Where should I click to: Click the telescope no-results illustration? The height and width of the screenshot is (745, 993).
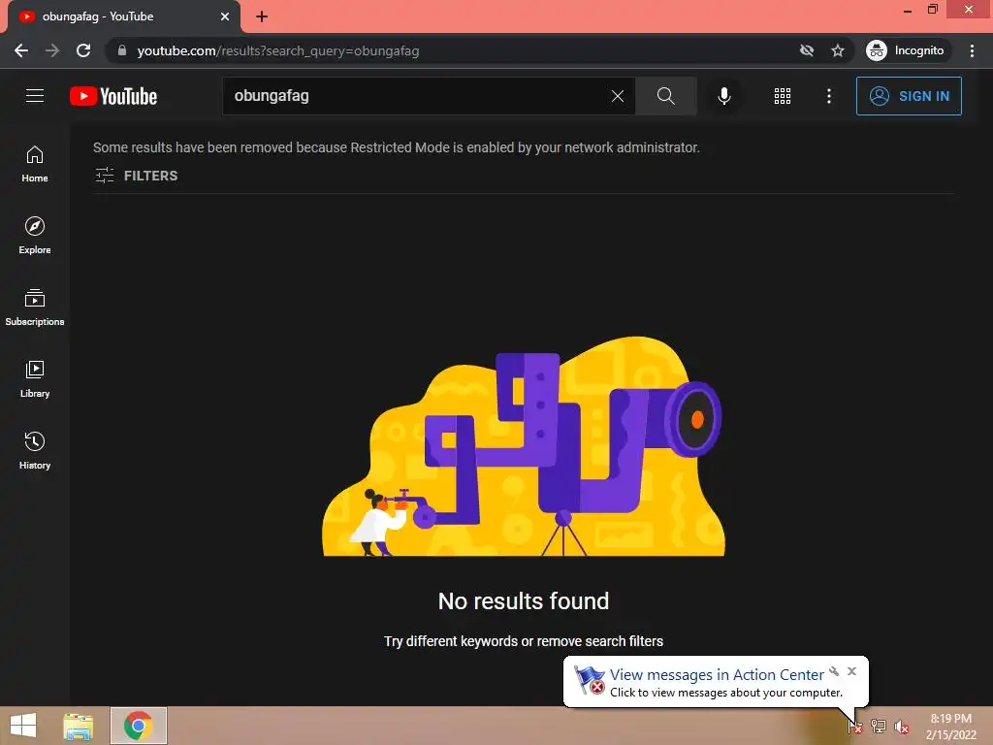point(524,446)
